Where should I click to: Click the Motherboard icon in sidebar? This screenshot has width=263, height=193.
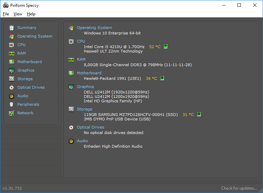(11, 62)
